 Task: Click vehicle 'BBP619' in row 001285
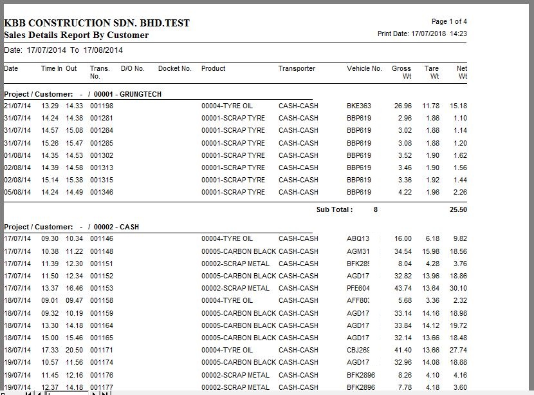tap(359, 143)
